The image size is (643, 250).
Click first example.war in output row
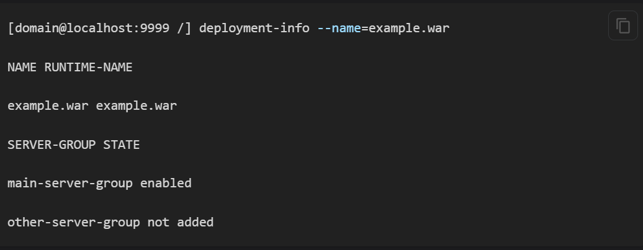tap(48, 106)
